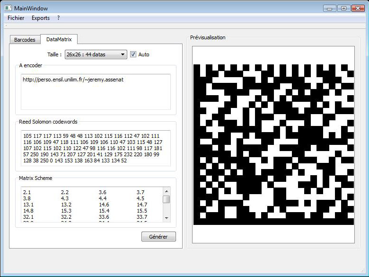The height and width of the screenshot is (277, 369).
Task: Click matrix scheme entry '14.6'
Action: coord(104,205)
